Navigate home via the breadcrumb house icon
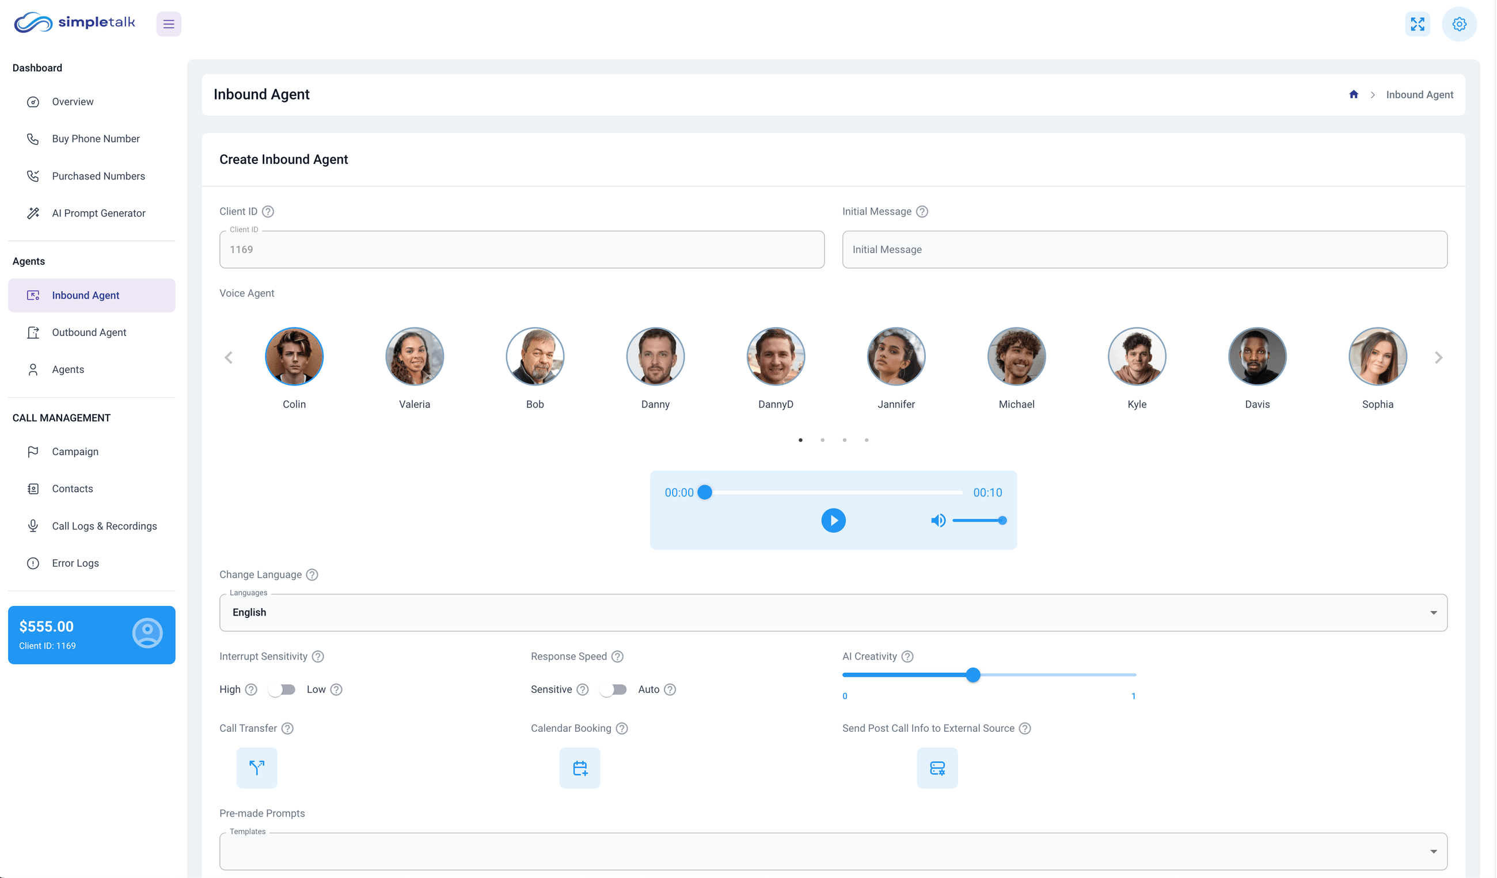This screenshot has height=878, width=1497. click(1353, 94)
